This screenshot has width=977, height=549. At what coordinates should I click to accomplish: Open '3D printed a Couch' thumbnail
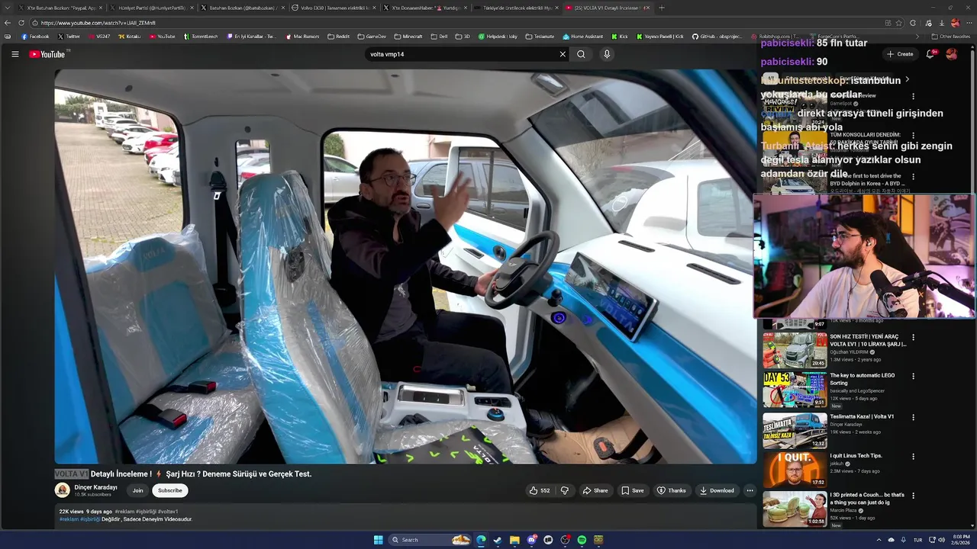coord(795,509)
